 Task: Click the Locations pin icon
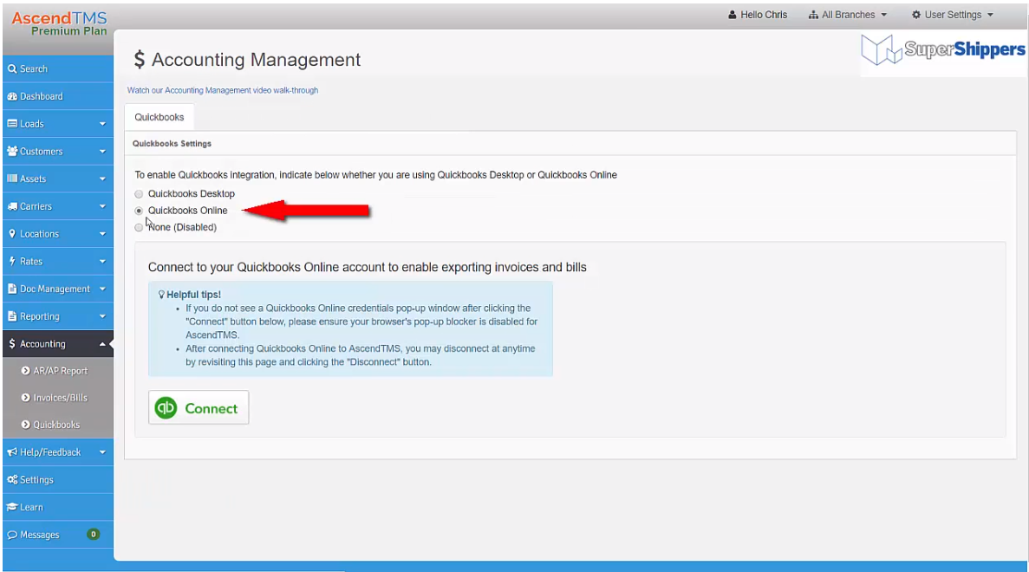tap(12, 233)
